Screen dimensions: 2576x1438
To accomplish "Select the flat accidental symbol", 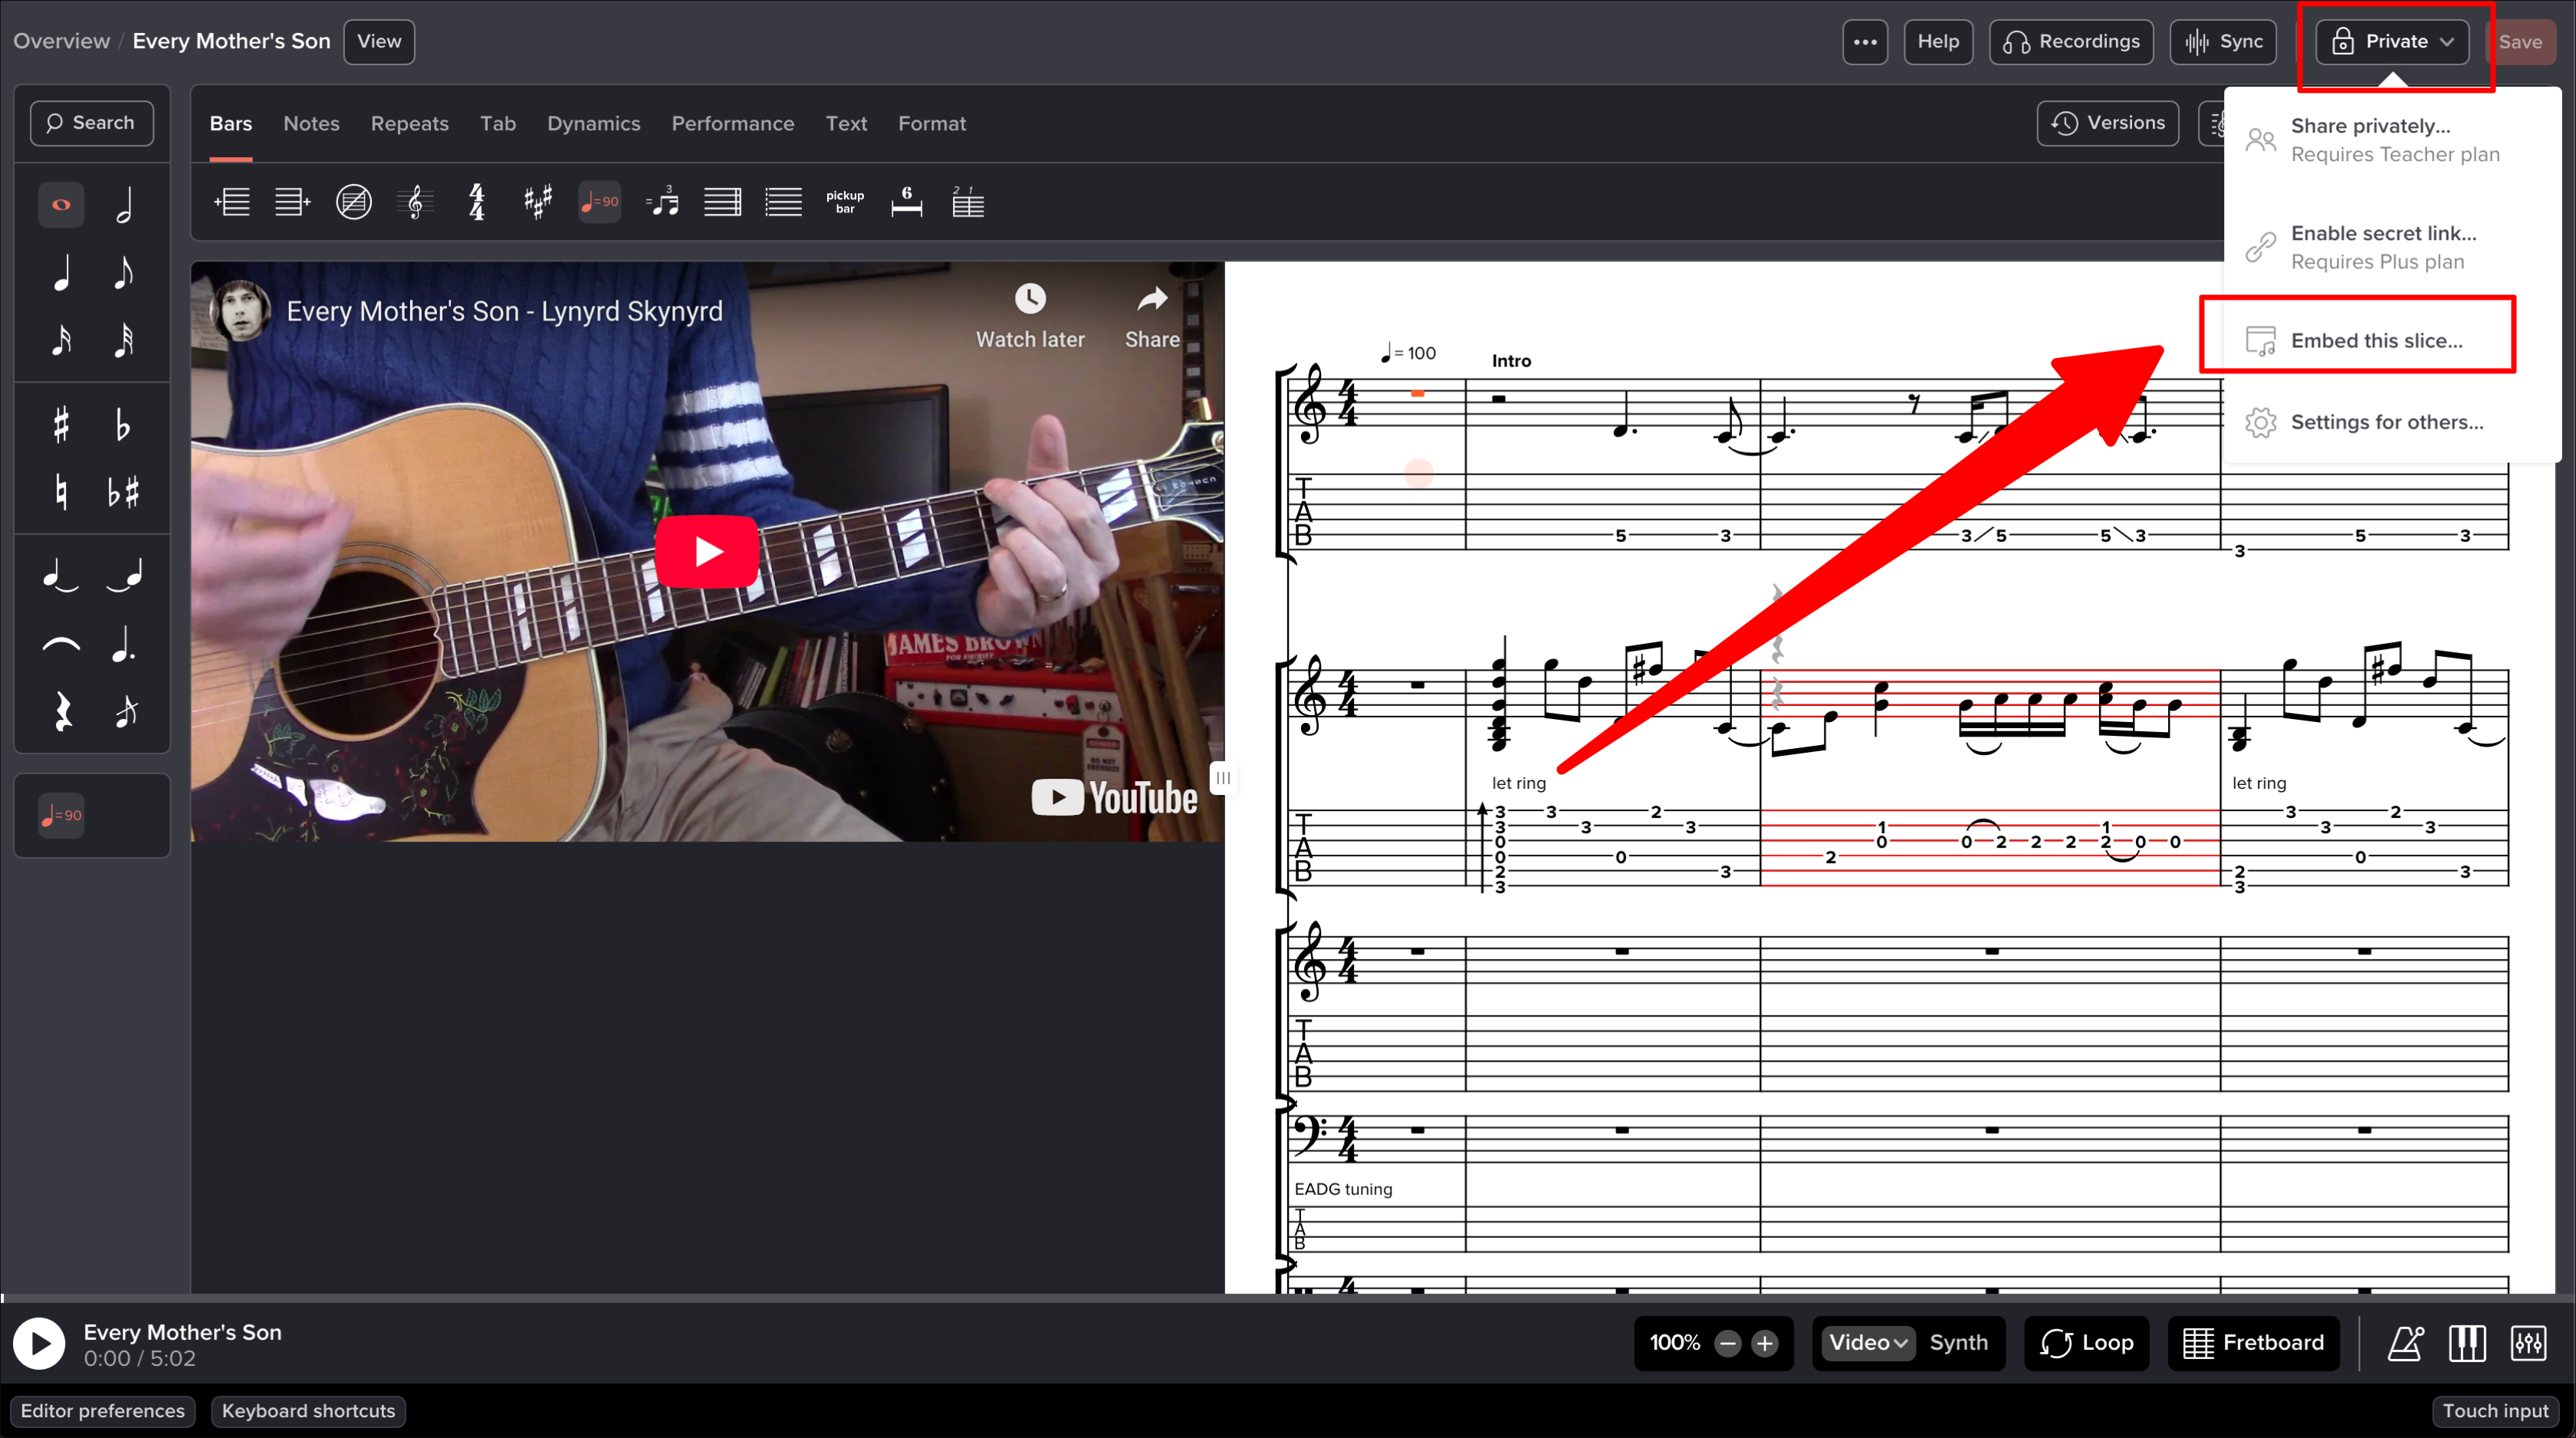I will (123, 425).
